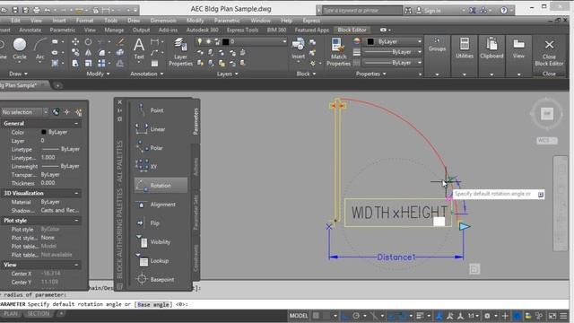This screenshot has width=574, height=323.
Task: Click the Customization icon in status bar
Action: tap(563, 316)
